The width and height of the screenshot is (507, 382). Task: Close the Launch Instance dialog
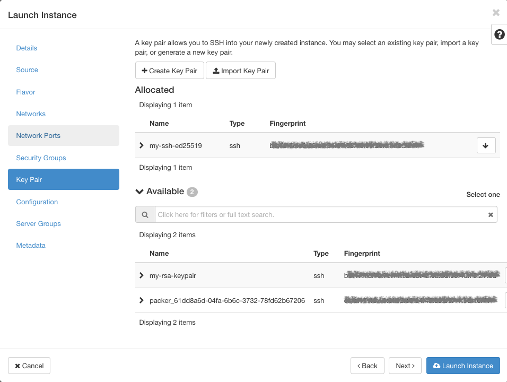click(x=496, y=13)
